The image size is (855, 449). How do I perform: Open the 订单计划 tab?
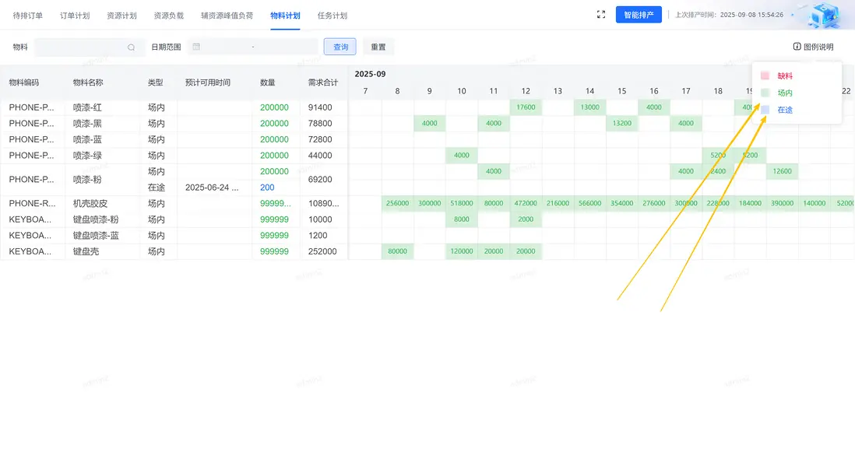click(75, 16)
